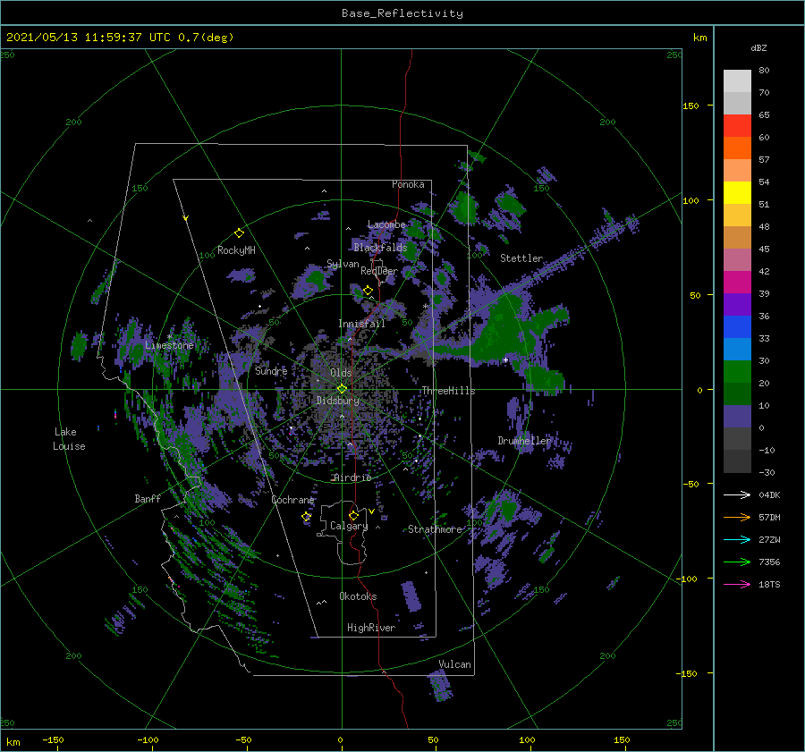Viewport: 805px width, 752px height.
Task: Click the Stettler town label
Action: (x=521, y=258)
